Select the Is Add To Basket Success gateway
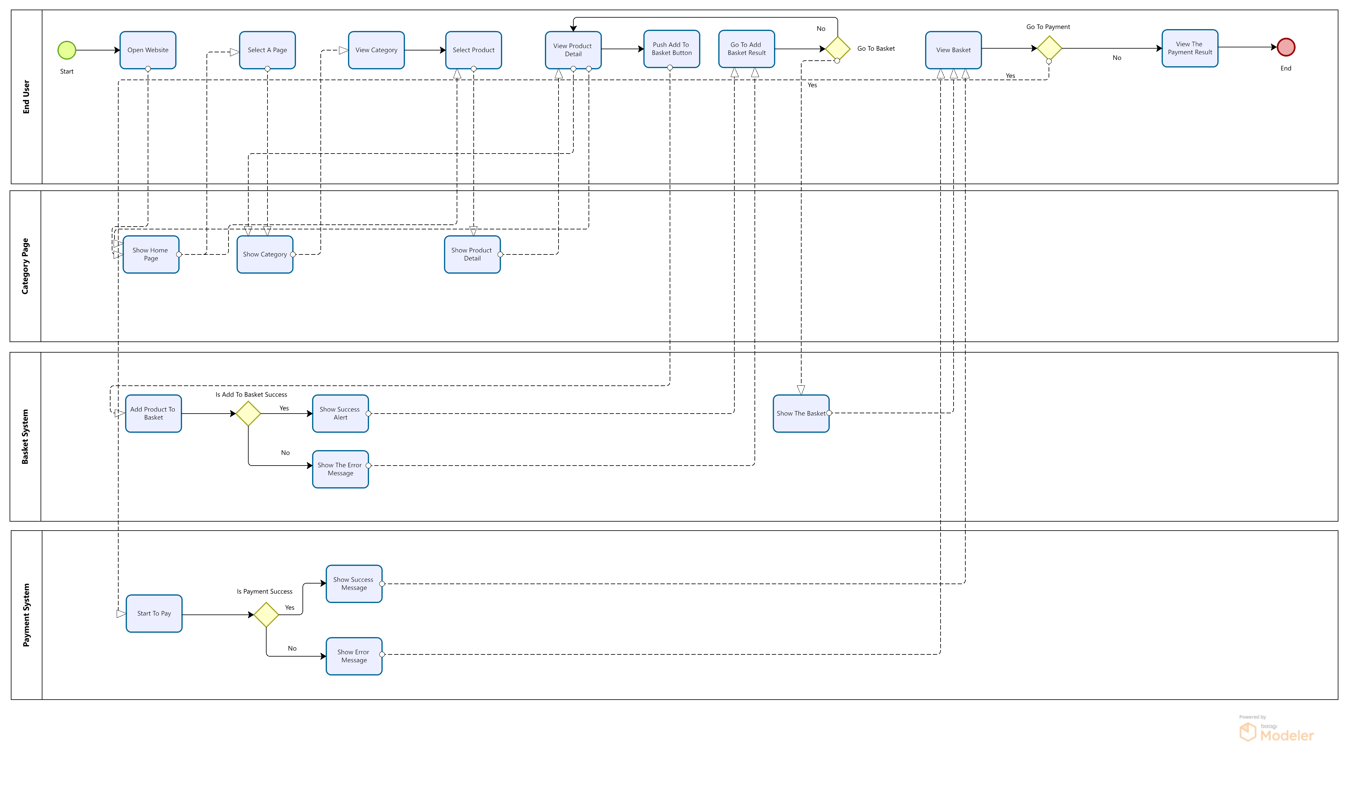The image size is (1348, 790). coord(248,414)
